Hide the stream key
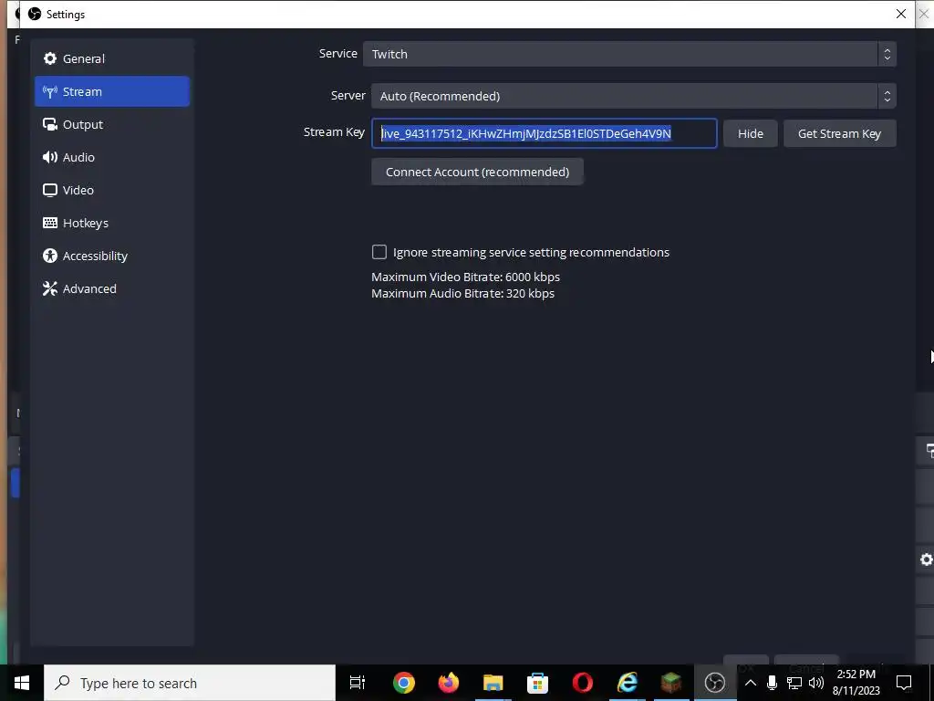 tap(750, 133)
